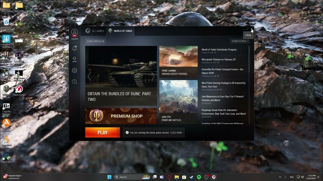Image resolution: width=323 pixels, height=181 pixels.
Task: Open the Wargaming Game Center icon on the taskbar
Action: tap(213, 177)
